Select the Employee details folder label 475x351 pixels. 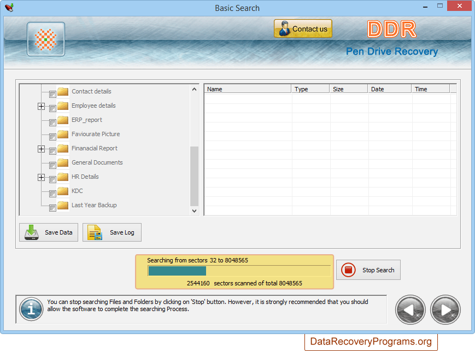[93, 106]
